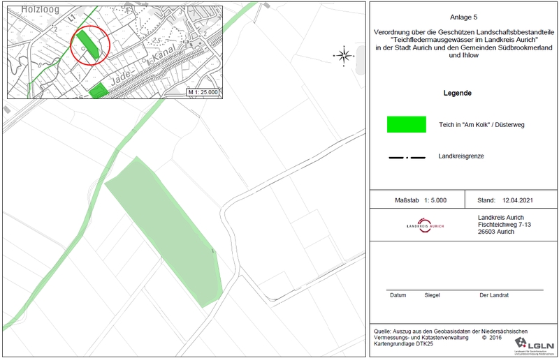Image resolution: width=559 pixels, height=358 pixels.
Task: Click the red circle in inset map
Action: [x=91, y=45]
